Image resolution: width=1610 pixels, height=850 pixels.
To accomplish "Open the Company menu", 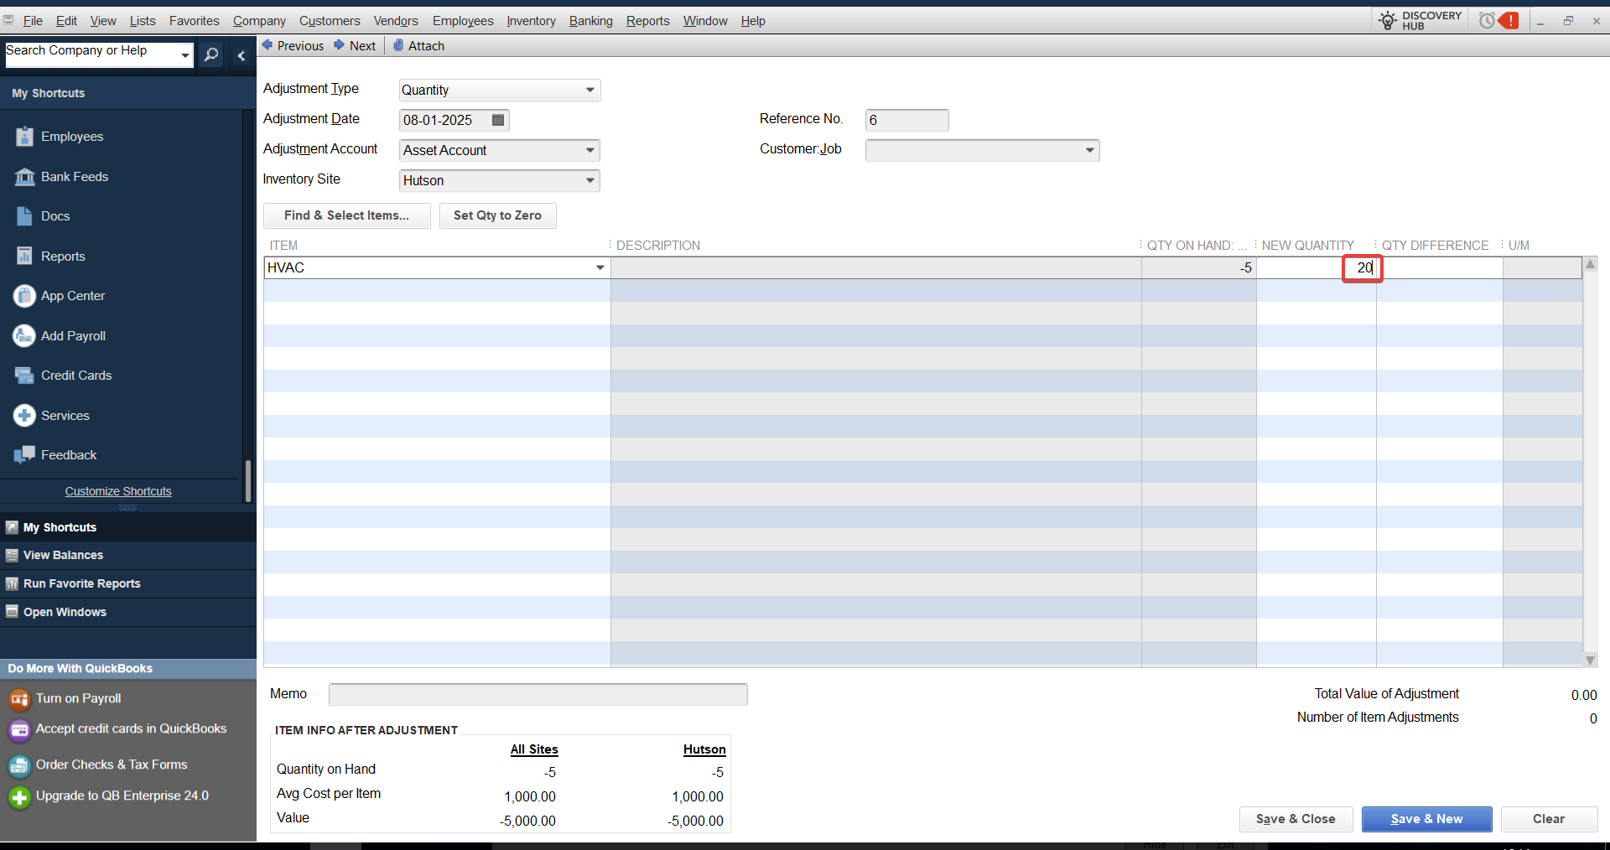I will tap(259, 21).
